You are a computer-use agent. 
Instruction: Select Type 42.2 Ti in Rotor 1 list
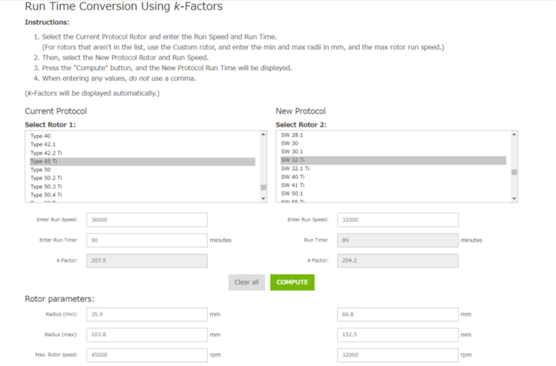(x=143, y=153)
